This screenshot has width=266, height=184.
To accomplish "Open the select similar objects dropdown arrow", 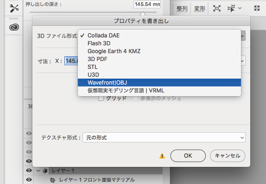I will coord(240,8).
